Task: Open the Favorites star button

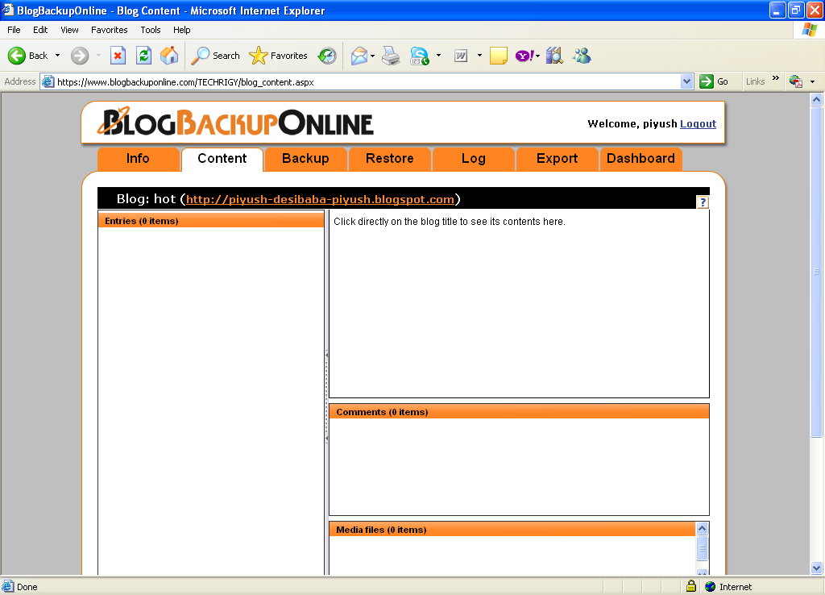Action: tap(278, 56)
